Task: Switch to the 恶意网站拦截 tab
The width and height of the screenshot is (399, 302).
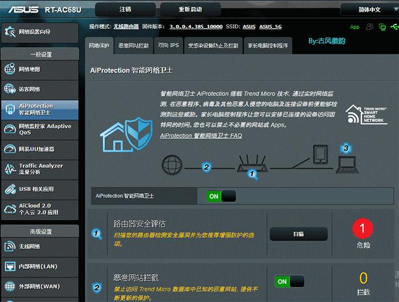Action: 133,45
